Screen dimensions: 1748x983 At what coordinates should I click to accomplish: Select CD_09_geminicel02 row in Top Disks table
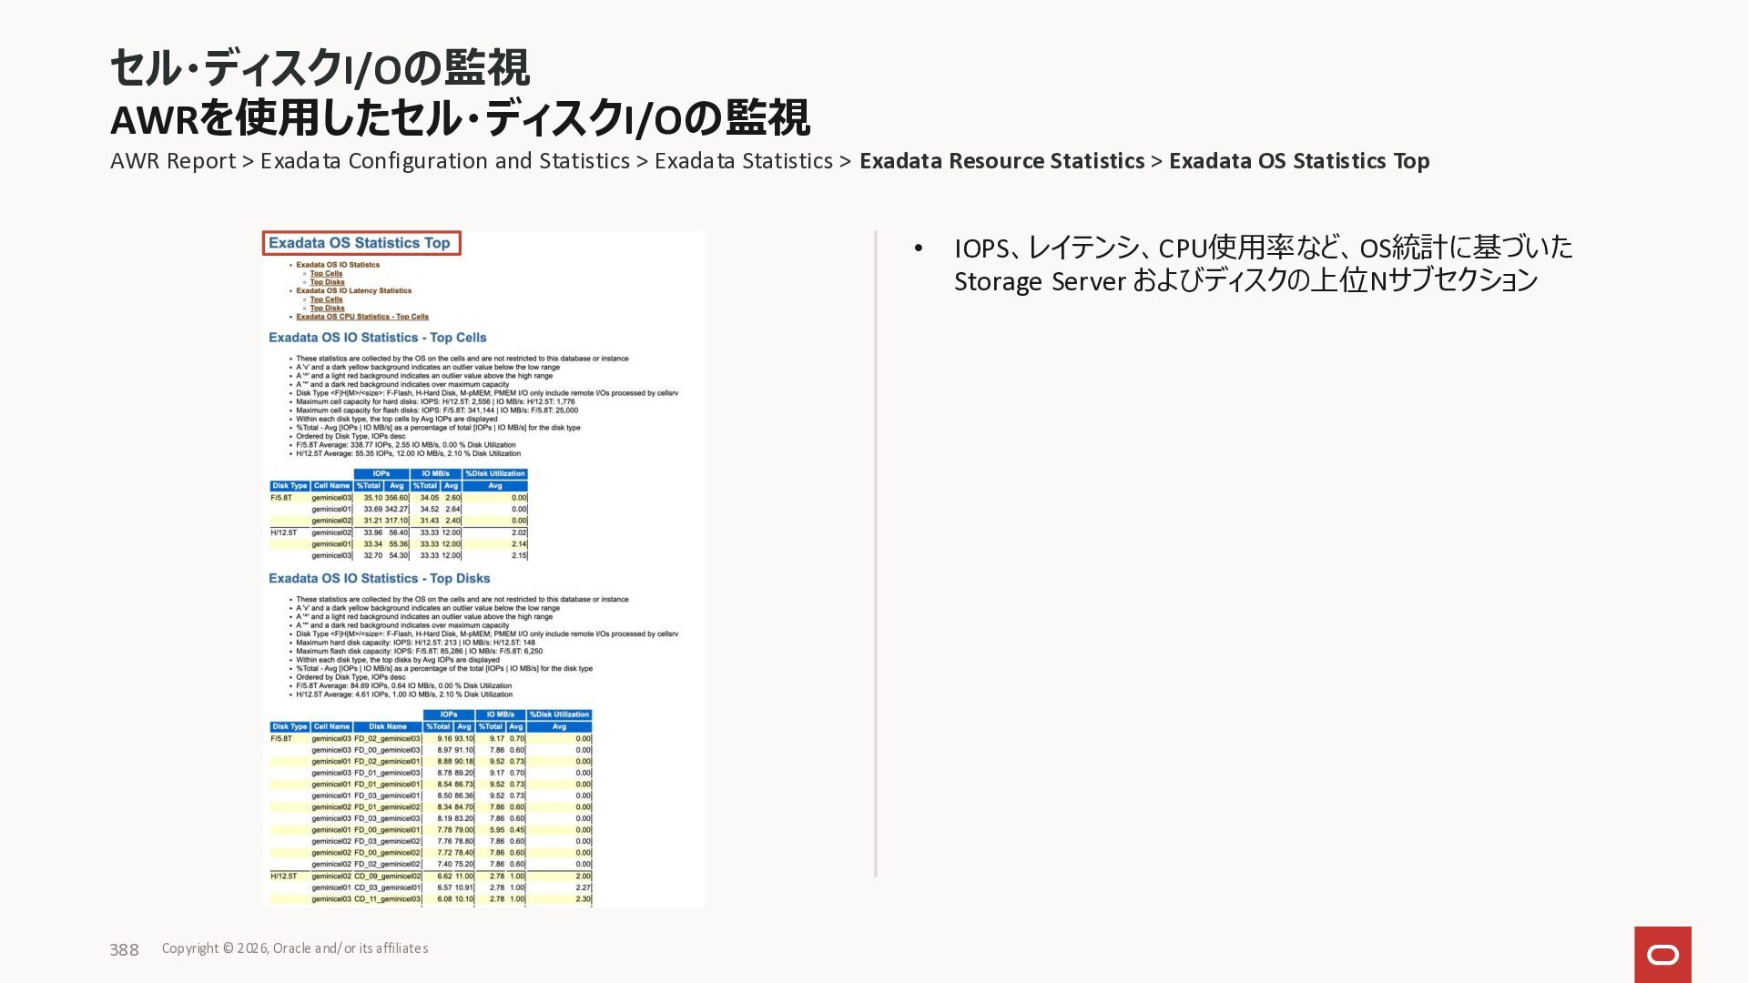point(387,877)
